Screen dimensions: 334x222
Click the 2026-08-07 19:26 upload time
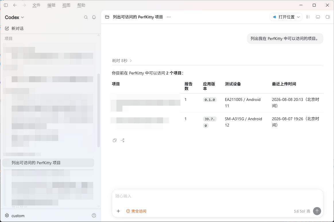coord(296,122)
